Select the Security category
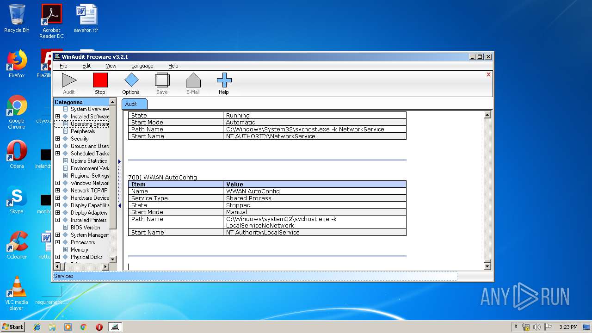592x333 pixels. point(80,139)
